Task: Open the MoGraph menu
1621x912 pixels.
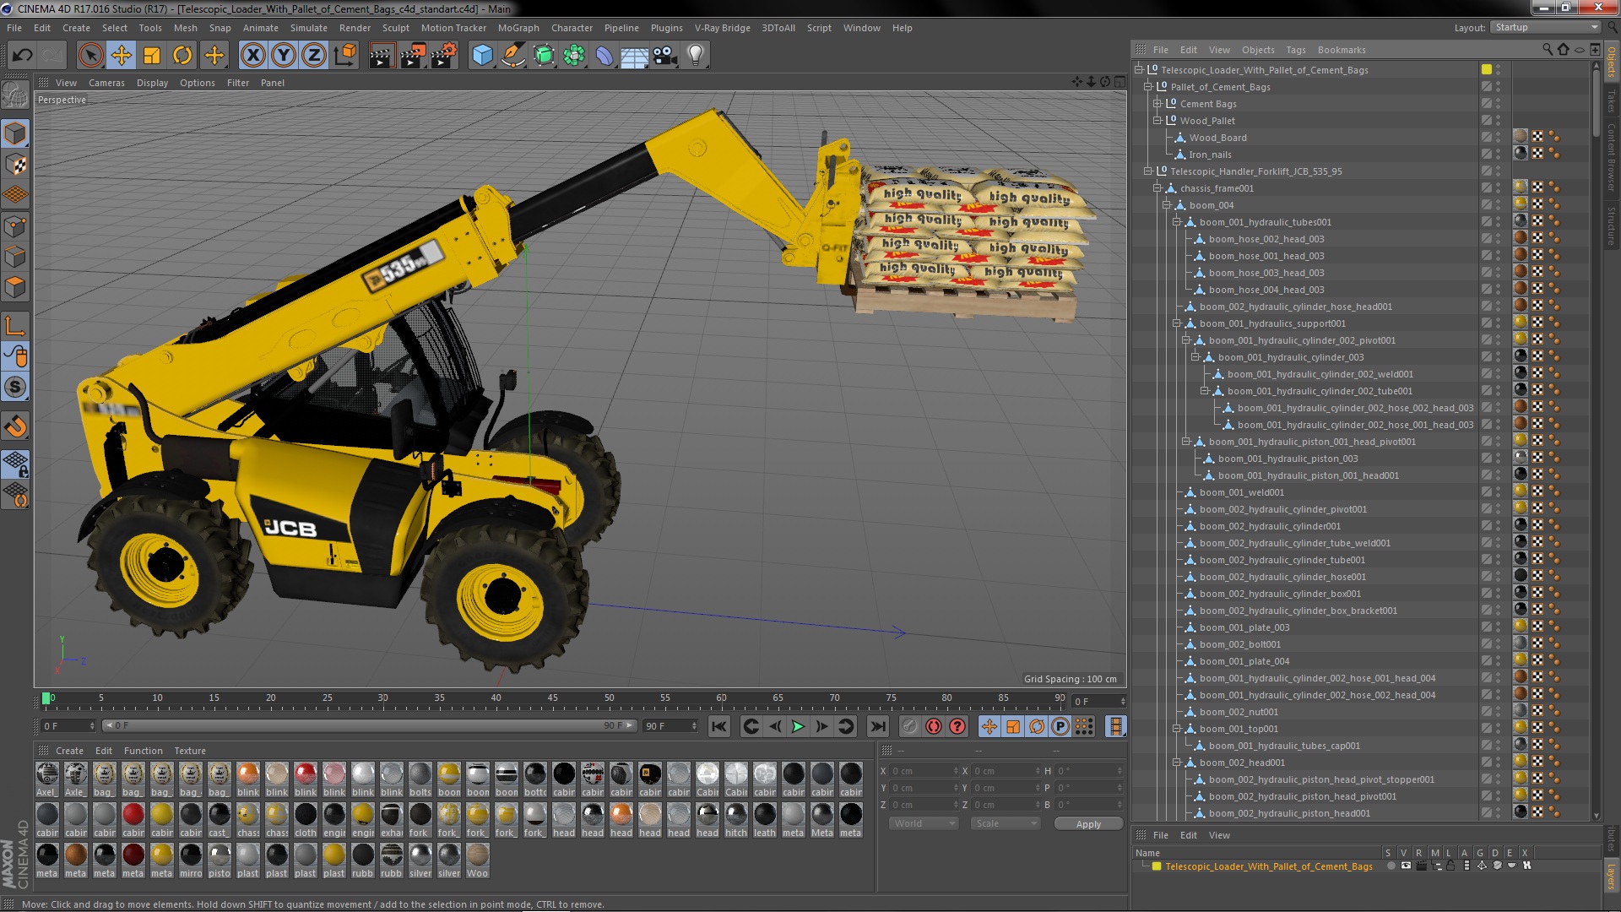Action: [x=518, y=28]
